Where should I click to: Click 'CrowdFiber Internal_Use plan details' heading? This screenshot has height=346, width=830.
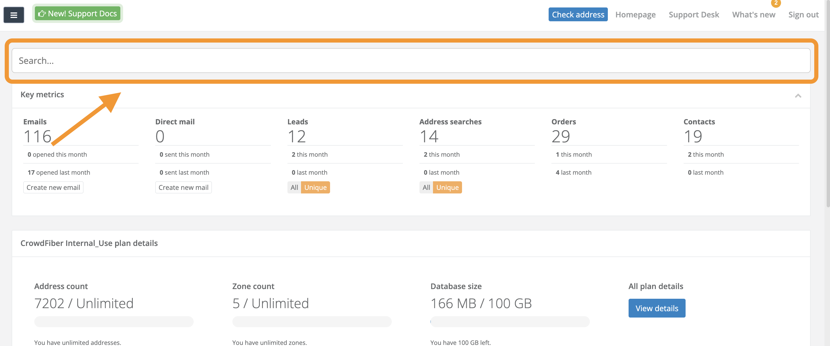(x=89, y=243)
